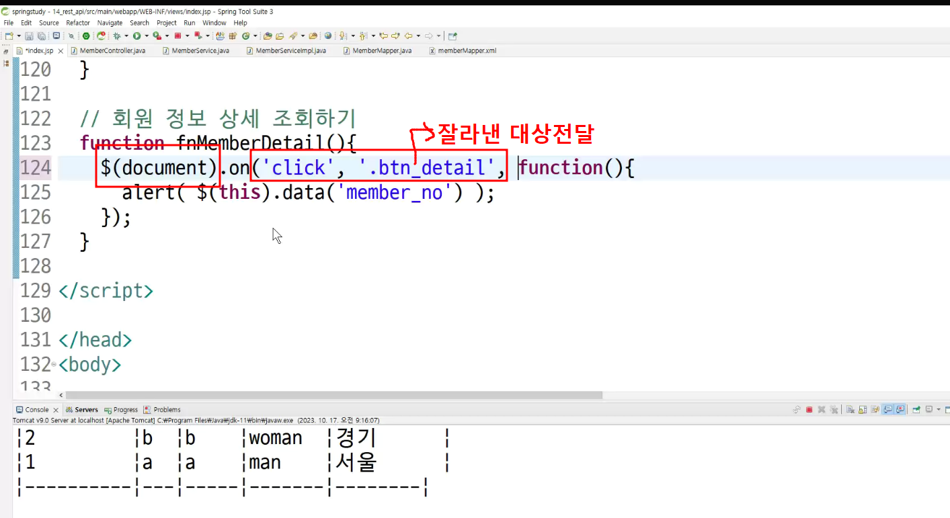This screenshot has height=518, width=950.
Task: Open the New file dropdown arrow
Action: pyautogui.click(x=19, y=36)
